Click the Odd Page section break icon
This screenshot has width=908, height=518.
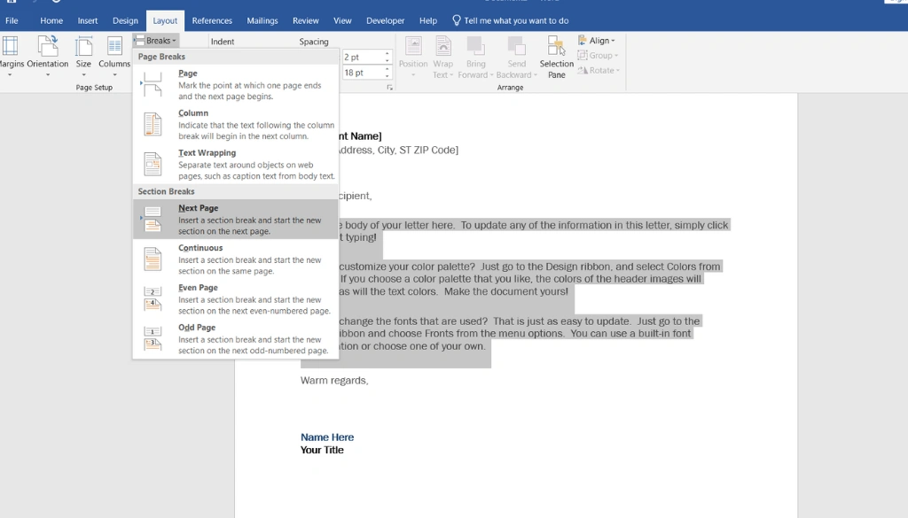(153, 339)
